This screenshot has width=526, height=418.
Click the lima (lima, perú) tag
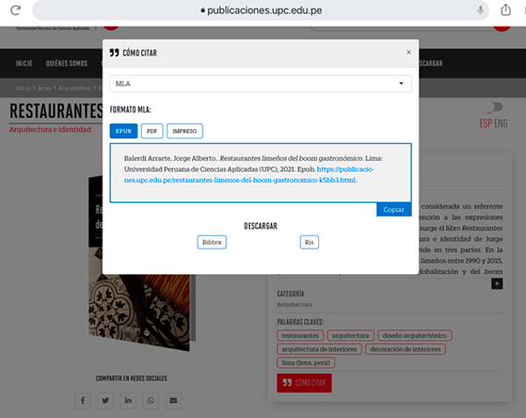(x=306, y=363)
